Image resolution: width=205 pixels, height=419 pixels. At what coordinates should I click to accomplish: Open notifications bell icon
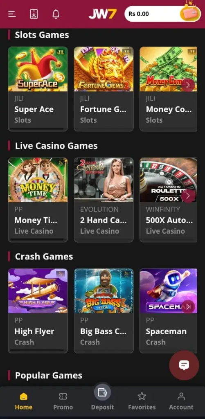coord(56,14)
